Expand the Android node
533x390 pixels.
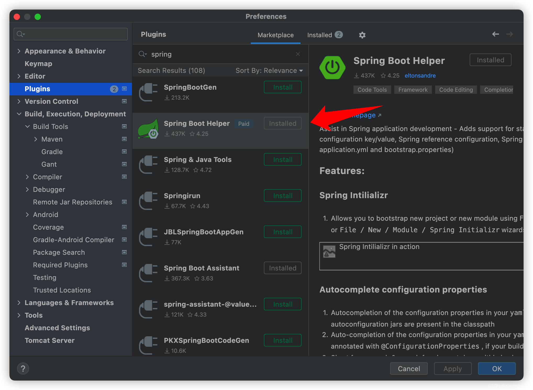(27, 214)
